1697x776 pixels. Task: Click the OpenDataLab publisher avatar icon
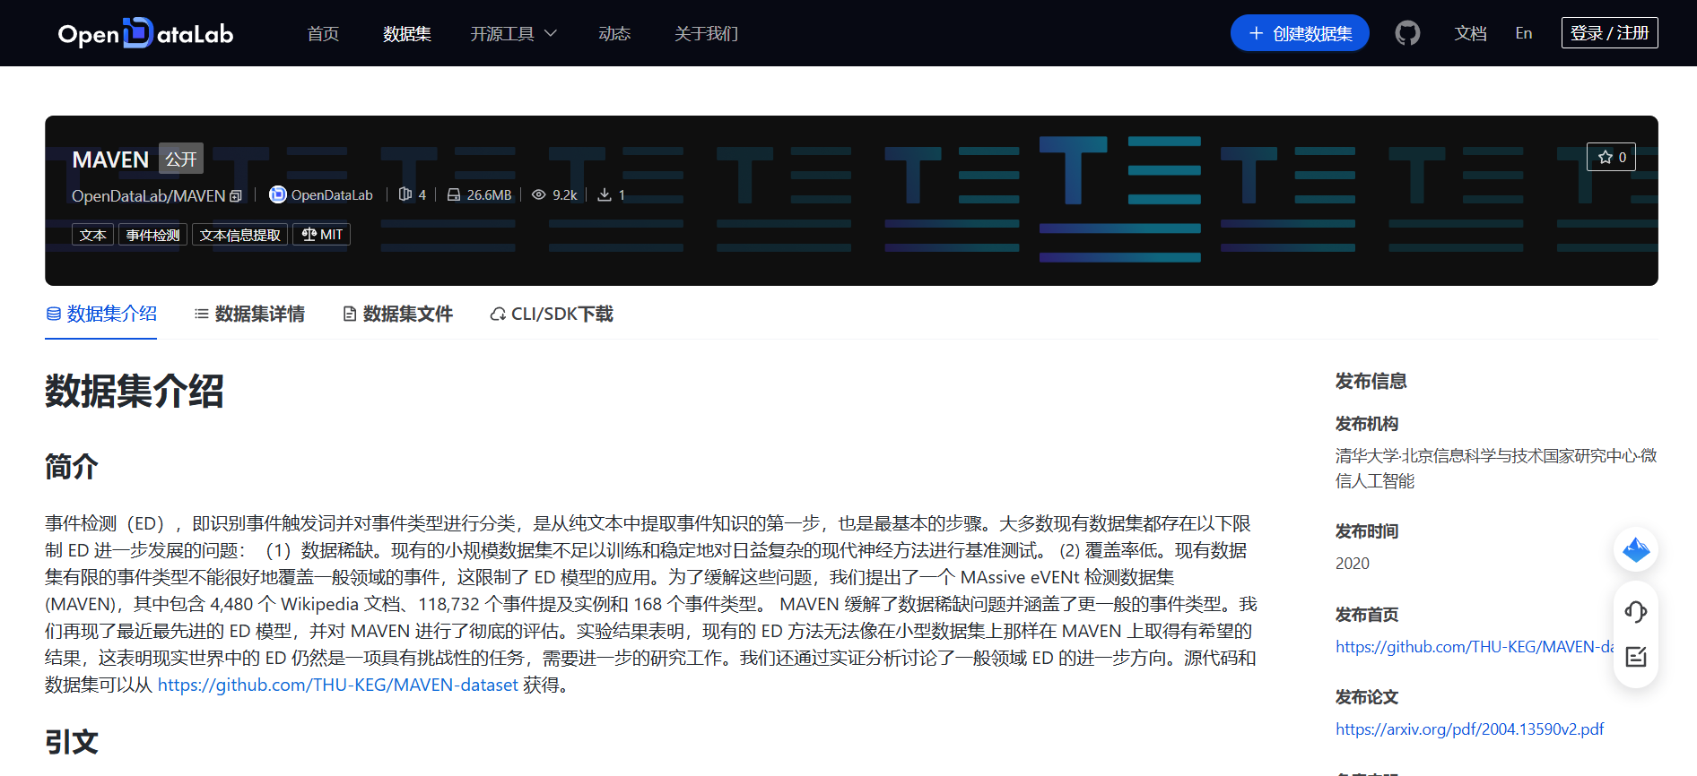pos(278,194)
